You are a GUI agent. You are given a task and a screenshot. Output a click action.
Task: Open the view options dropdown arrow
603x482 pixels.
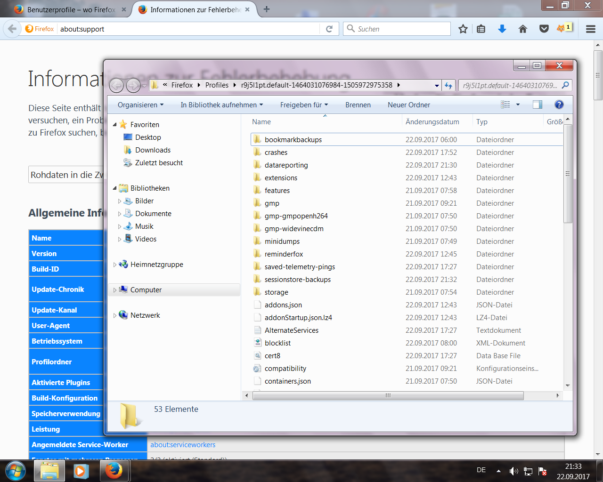518,104
